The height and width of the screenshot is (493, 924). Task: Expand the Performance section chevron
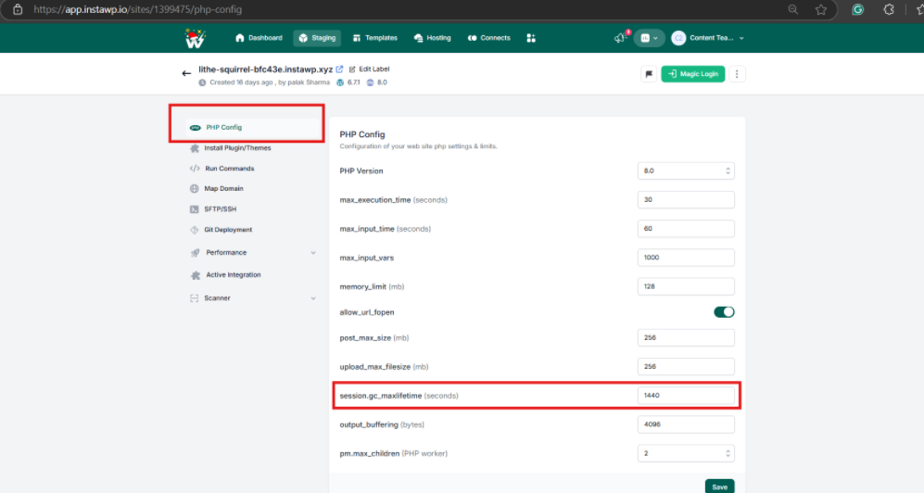pos(313,253)
